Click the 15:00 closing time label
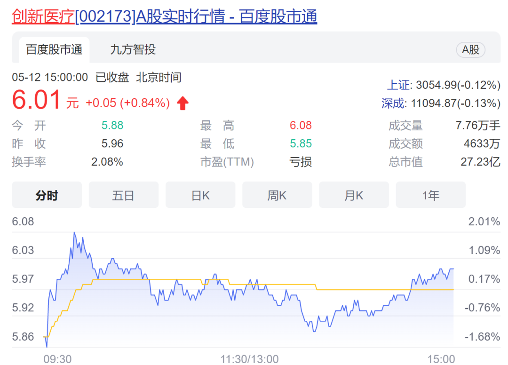This screenshot has width=508, height=365. (x=441, y=359)
